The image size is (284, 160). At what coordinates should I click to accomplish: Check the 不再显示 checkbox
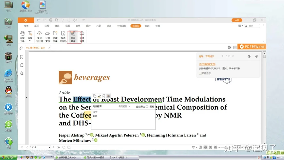click(200, 73)
